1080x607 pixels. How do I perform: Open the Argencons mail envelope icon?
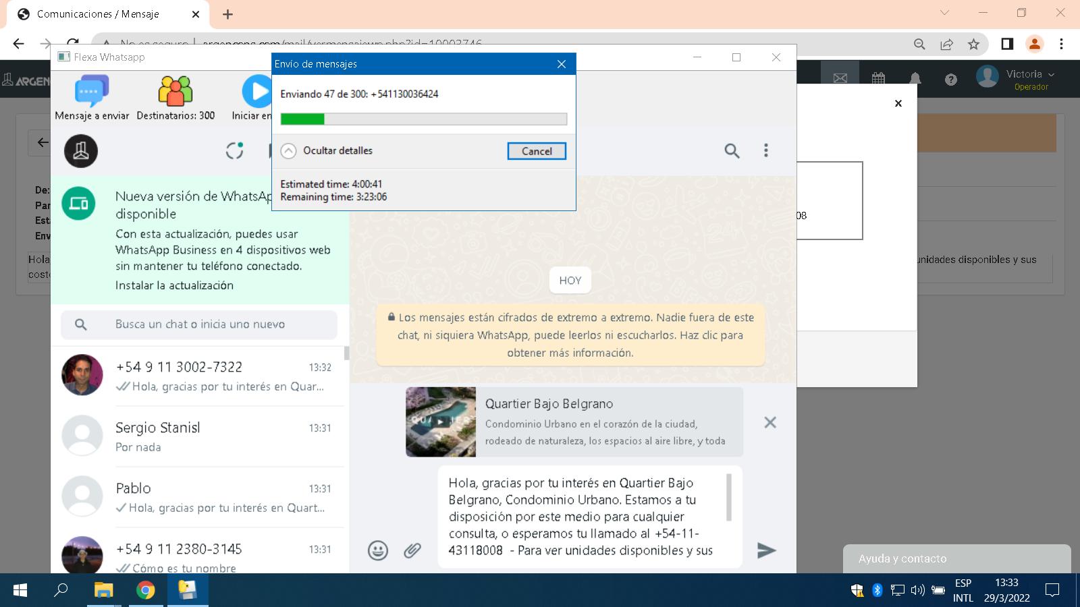(x=840, y=79)
